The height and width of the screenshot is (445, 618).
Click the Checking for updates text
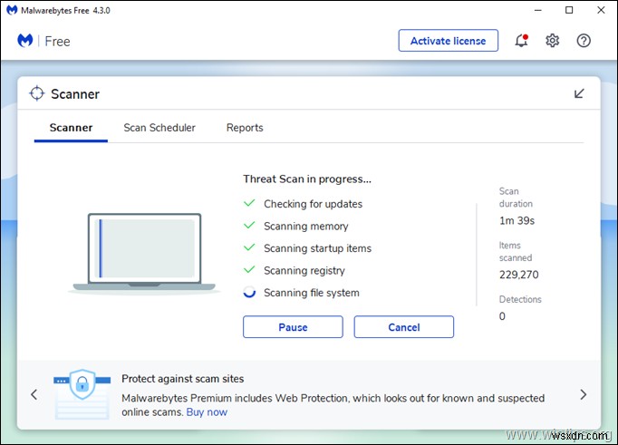point(313,204)
